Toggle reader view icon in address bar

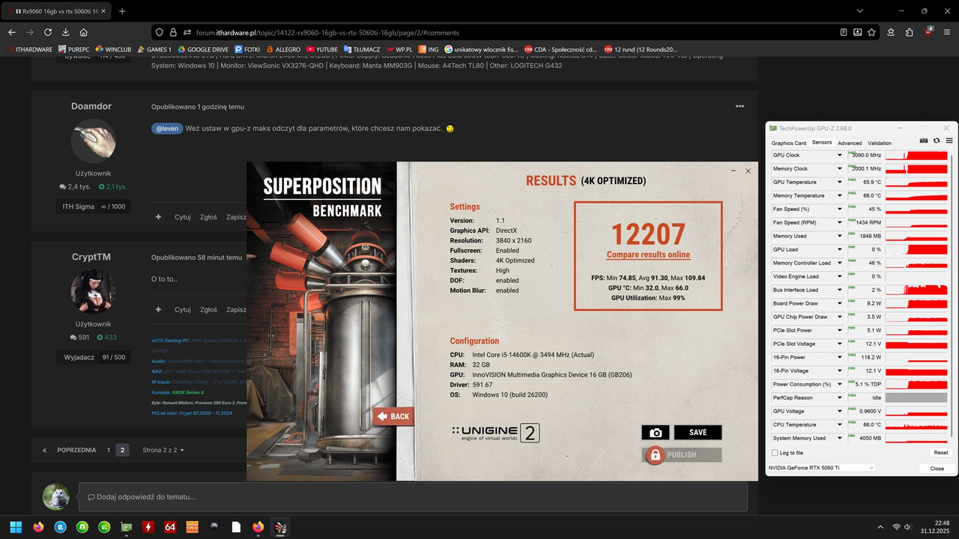(844, 32)
